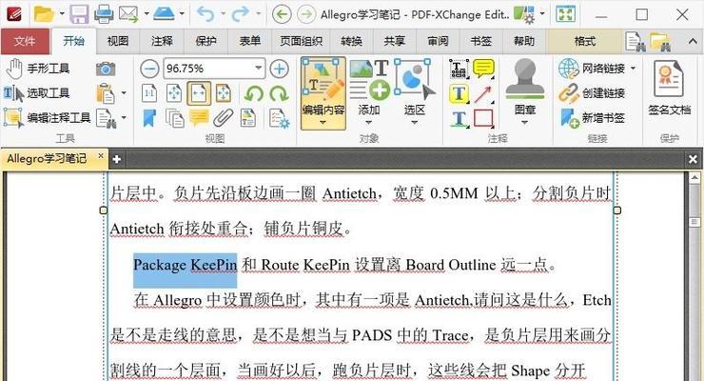This screenshot has height=381, width=704.
Task: Switch to Organize (页面组织) ribbon tab
Action: pos(301,41)
